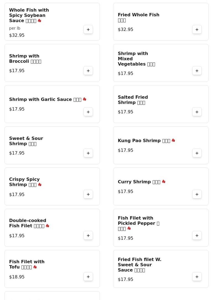This screenshot has height=300, width=213.
Task: Add Fried Fish Filet Sweet & Sour Sauce
Action: [x=197, y=277]
